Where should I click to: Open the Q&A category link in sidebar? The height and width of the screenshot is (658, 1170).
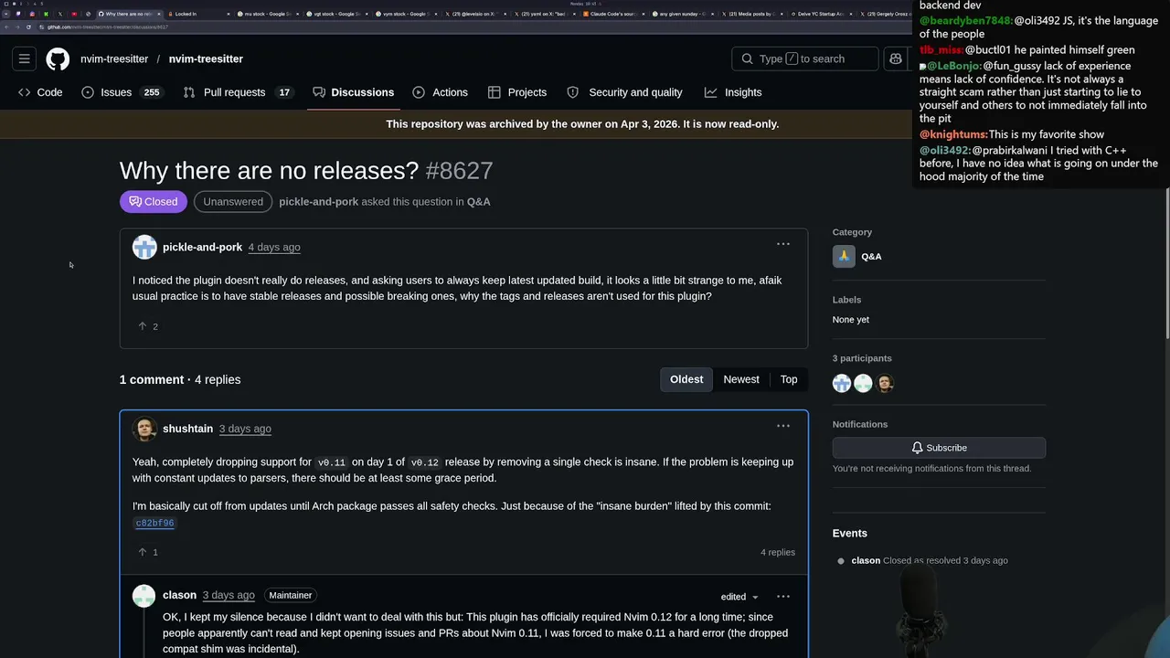tap(871, 257)
